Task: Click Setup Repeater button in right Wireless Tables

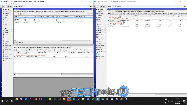Action: (143, 14)
